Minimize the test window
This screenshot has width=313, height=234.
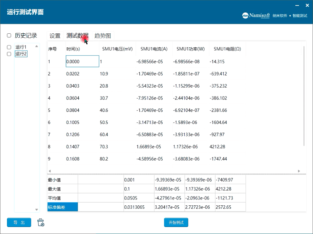297,6
